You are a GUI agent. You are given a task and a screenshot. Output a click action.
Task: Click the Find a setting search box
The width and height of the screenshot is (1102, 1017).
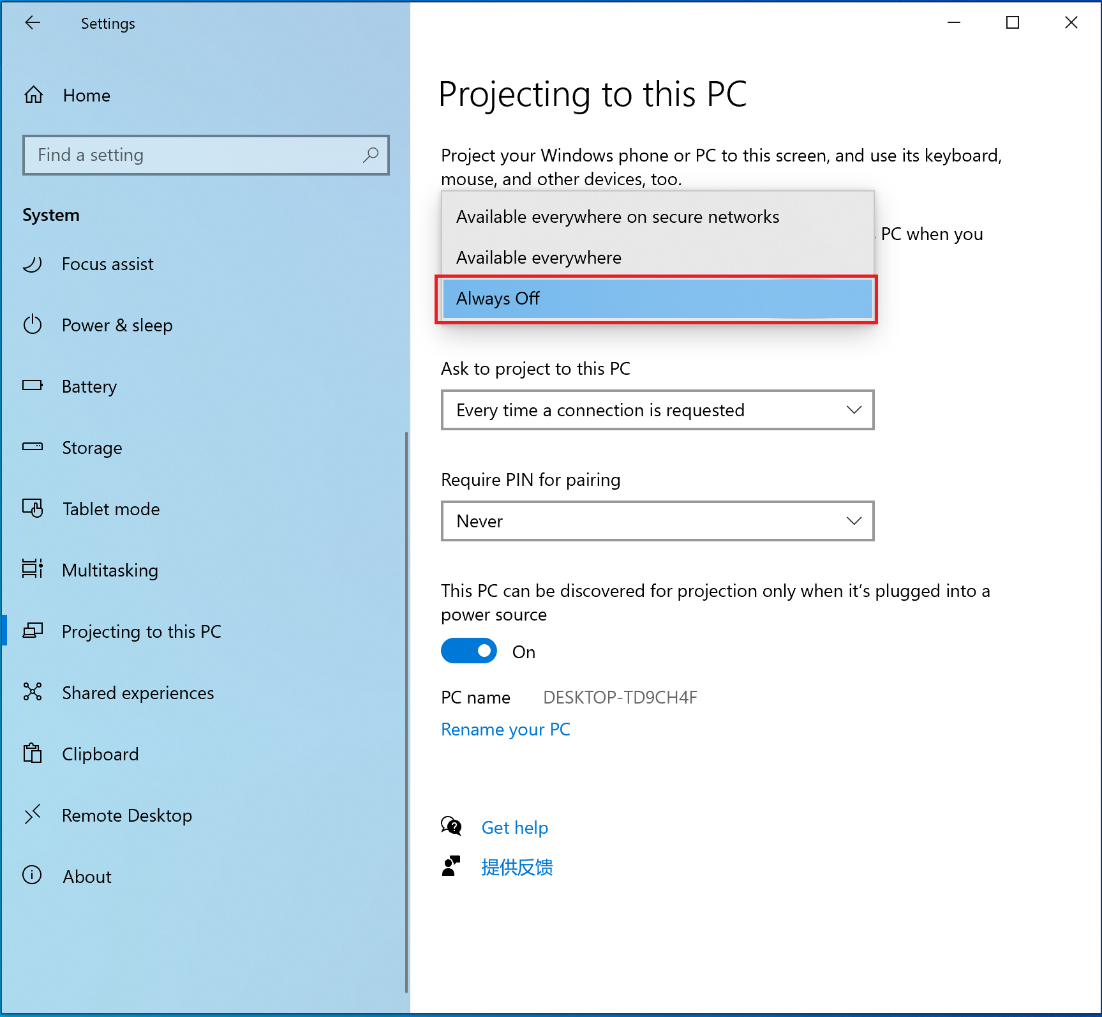tap(198, 155)
